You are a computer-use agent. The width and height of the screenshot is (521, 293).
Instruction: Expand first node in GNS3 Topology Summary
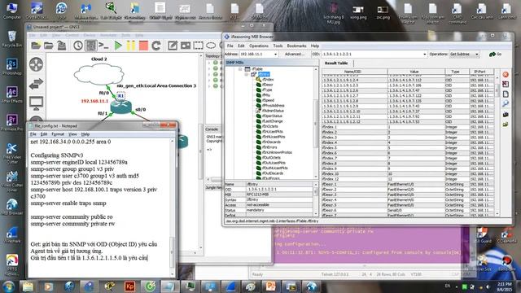point(209,63)
